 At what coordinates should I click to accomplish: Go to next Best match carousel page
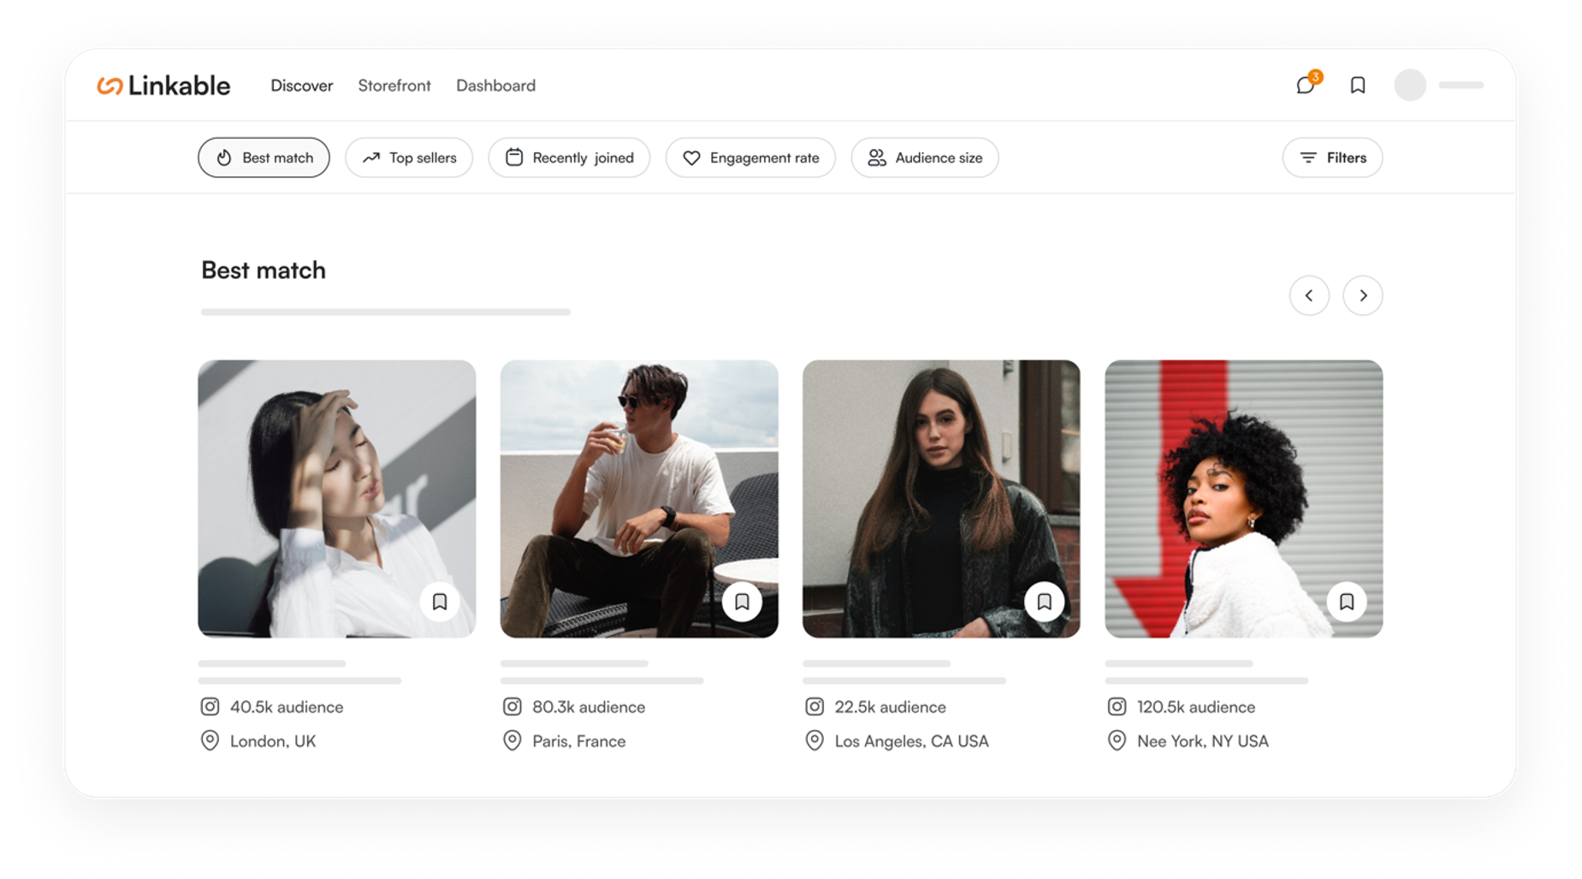click(1363, 295)
